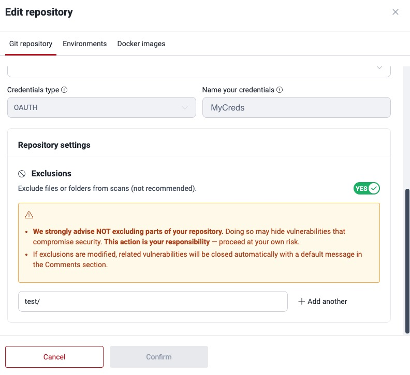Click the dialog's vertical scrollbar

tap(407, 261)
